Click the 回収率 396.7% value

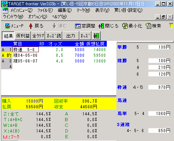tap(90, 101)
